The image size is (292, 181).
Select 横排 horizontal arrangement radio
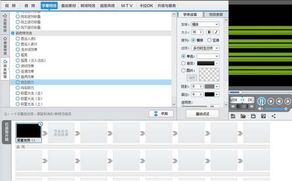point(193,40)
